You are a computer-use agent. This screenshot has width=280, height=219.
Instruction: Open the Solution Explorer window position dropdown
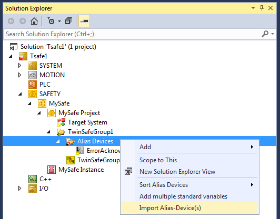pyautogui.click(x=253, y=8)
